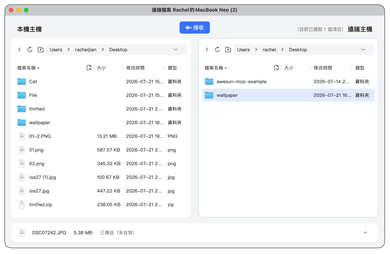The height and width of the screenshot is (254, 390).
Task: Click the 238.05 KB size cell
Action: click(109, 205)
